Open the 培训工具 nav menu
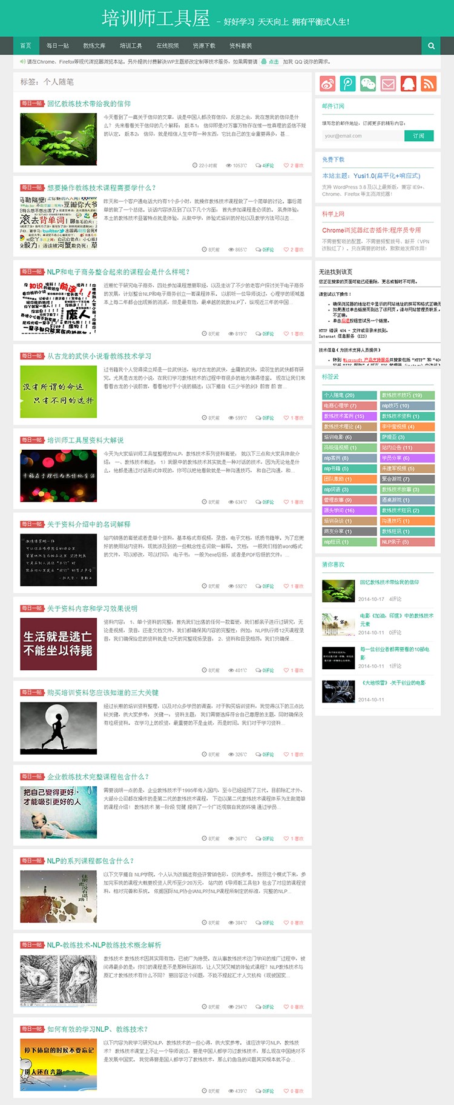This screenshot has height=1105, width=454. [x=131, y=45]
